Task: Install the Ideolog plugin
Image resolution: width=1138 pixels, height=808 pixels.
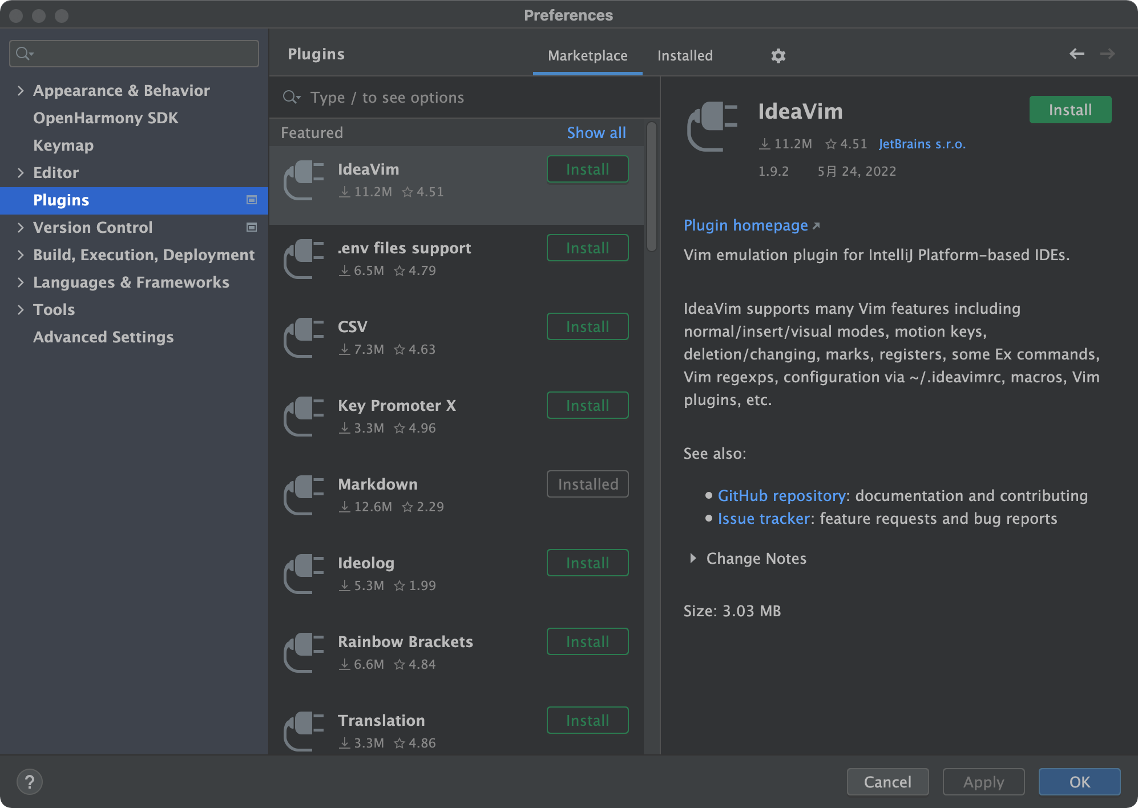Action: (x=587, y=563)
